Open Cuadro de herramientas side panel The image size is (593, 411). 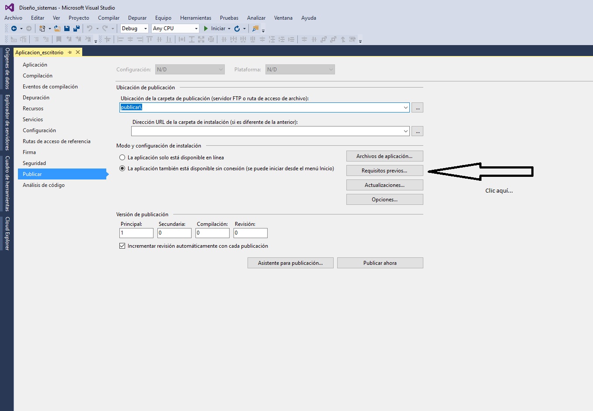[x=7, y=183]
